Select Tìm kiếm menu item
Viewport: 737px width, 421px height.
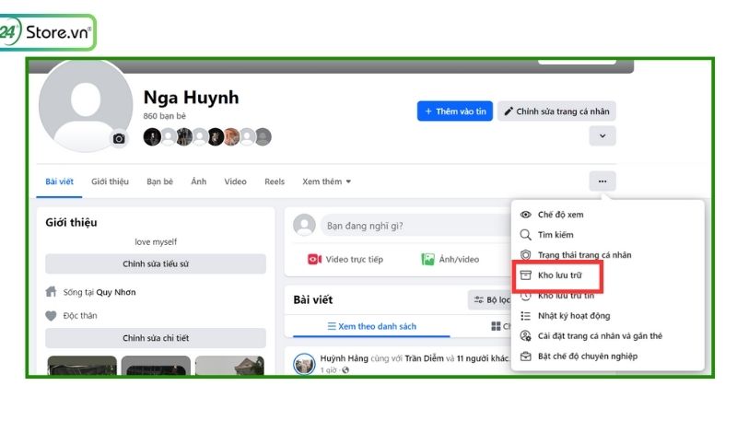click(607, 235)
